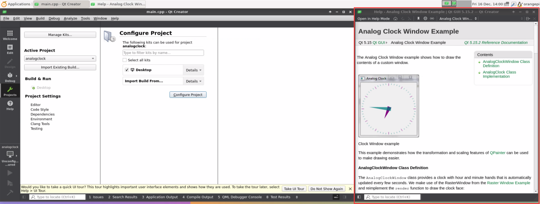Open the File menu
This screenshot has height=204, width=540.
[6, 18]
